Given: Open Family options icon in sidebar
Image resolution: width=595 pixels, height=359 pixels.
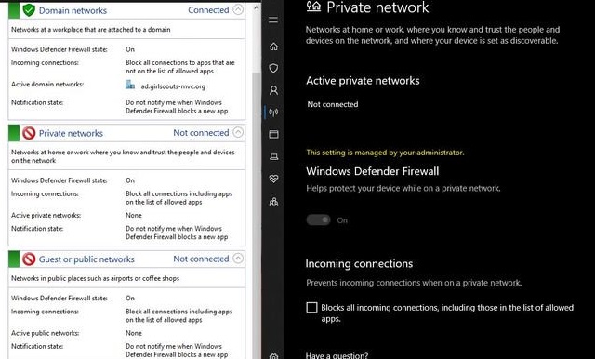Looking at the screenshot, I should pos(273,201).
